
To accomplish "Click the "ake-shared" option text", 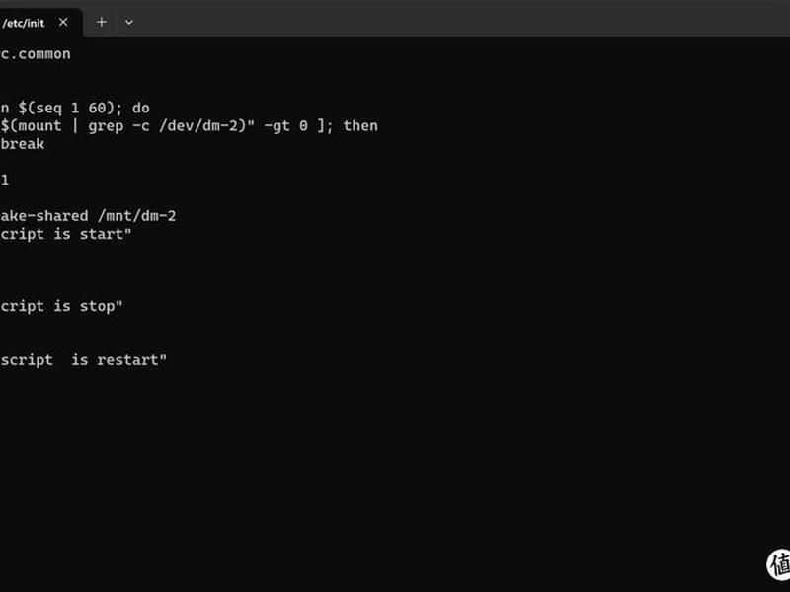I will tap(44, 216).
